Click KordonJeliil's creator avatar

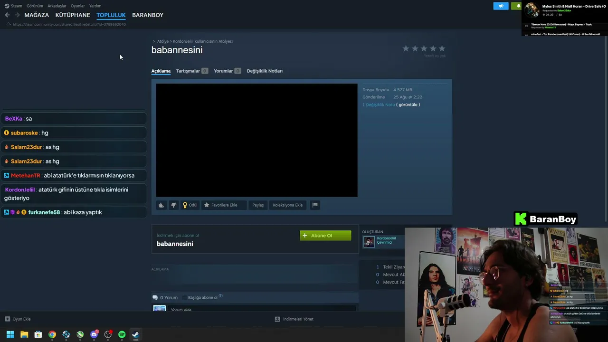coord(369,242)
